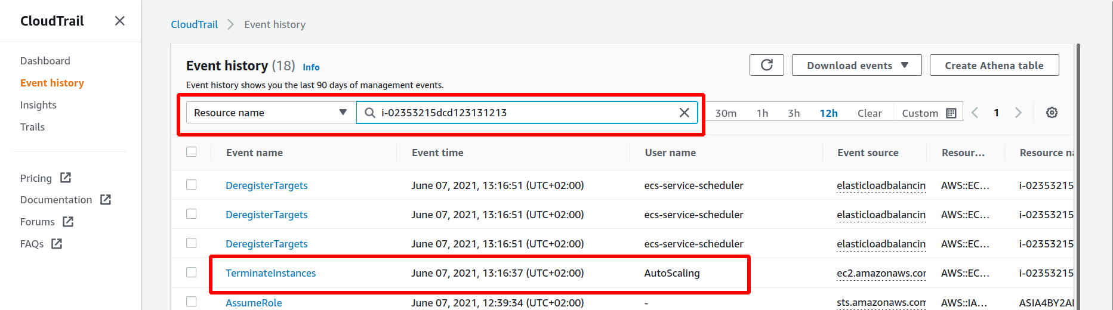
Task: Open Documentation external link icon
Action: pyautogui.click(x=106, y=200)
